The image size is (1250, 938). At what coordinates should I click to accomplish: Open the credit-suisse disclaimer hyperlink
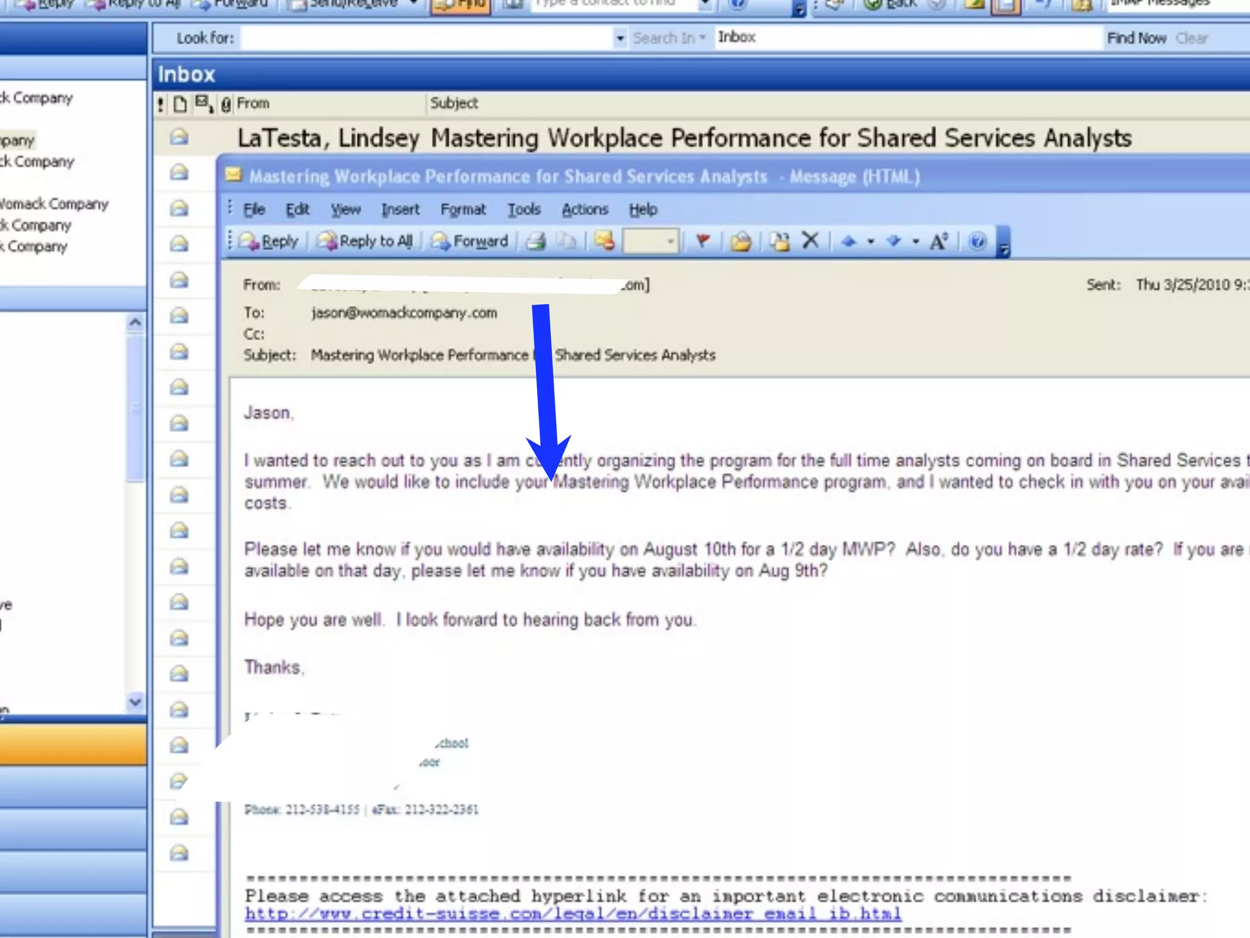pyautogui.click(x=573, y=914)
